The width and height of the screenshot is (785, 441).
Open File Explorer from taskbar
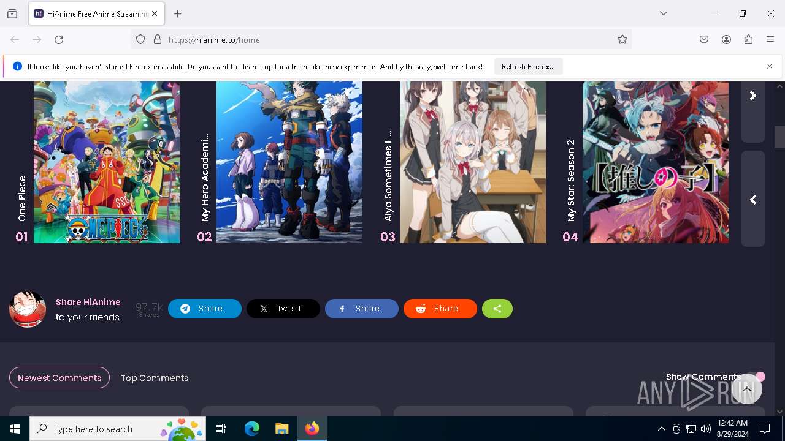(x=281, y=429)
